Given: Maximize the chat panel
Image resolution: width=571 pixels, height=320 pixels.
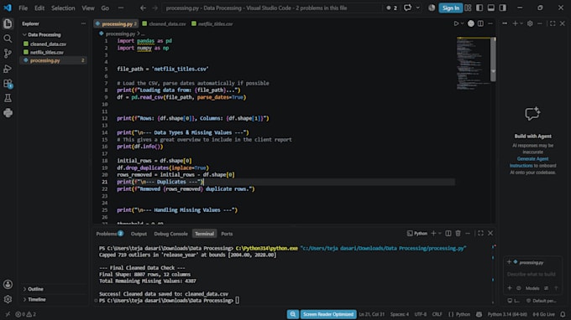Looking at the screenshot, I should pyautogui.click(x=553, y=23).
